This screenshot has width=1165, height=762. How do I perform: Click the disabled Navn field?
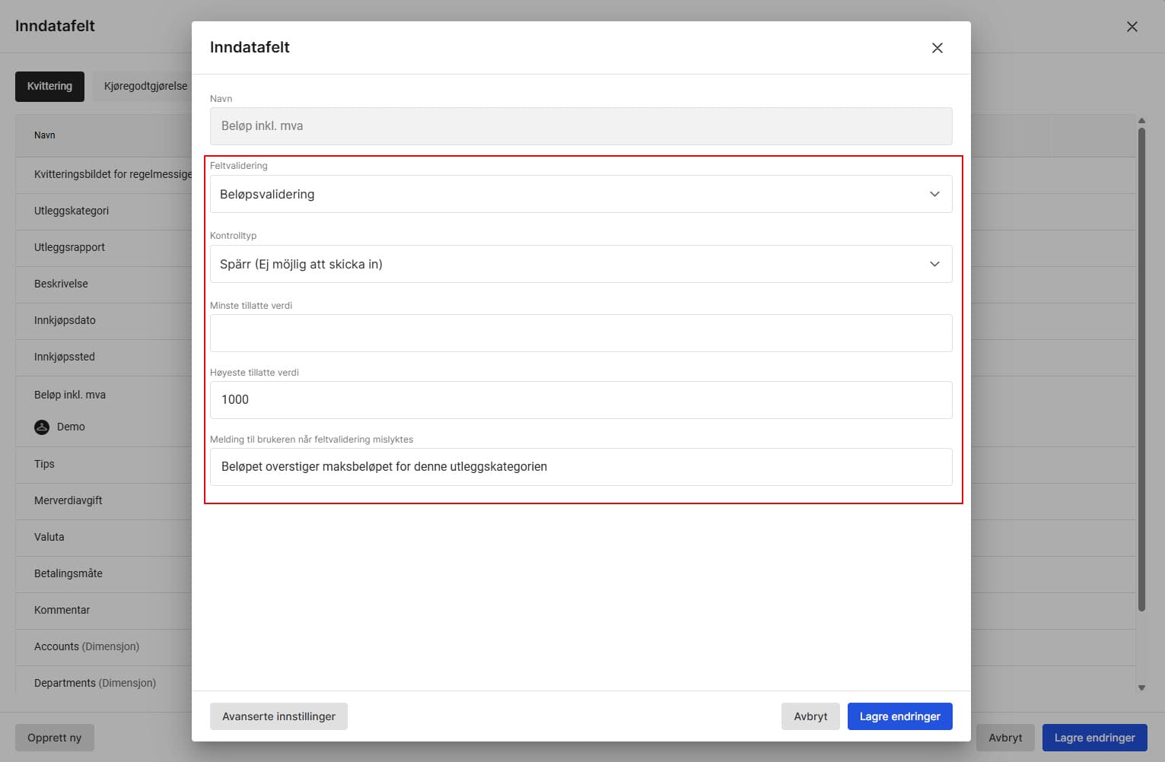pyautogui.click(x=581, y=126)
